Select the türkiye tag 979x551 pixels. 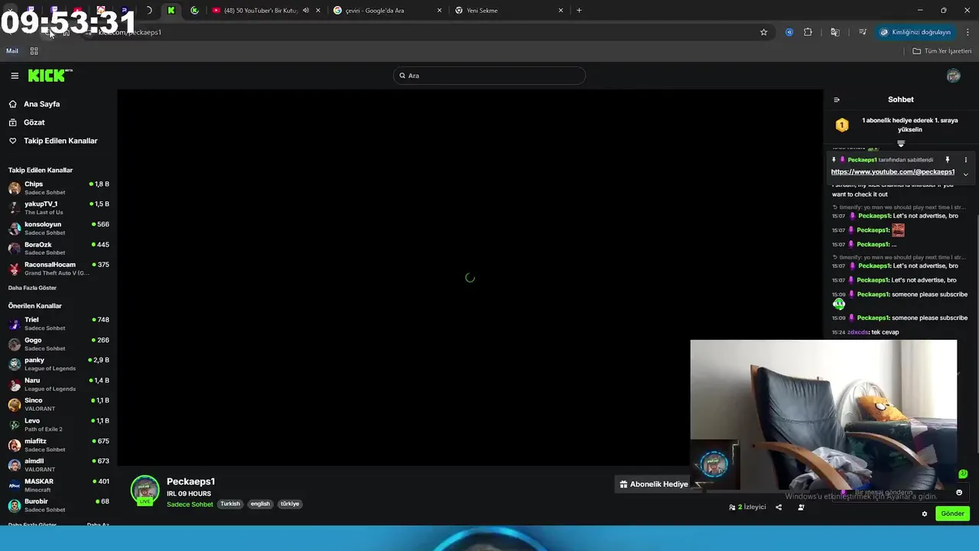[290, 504]
